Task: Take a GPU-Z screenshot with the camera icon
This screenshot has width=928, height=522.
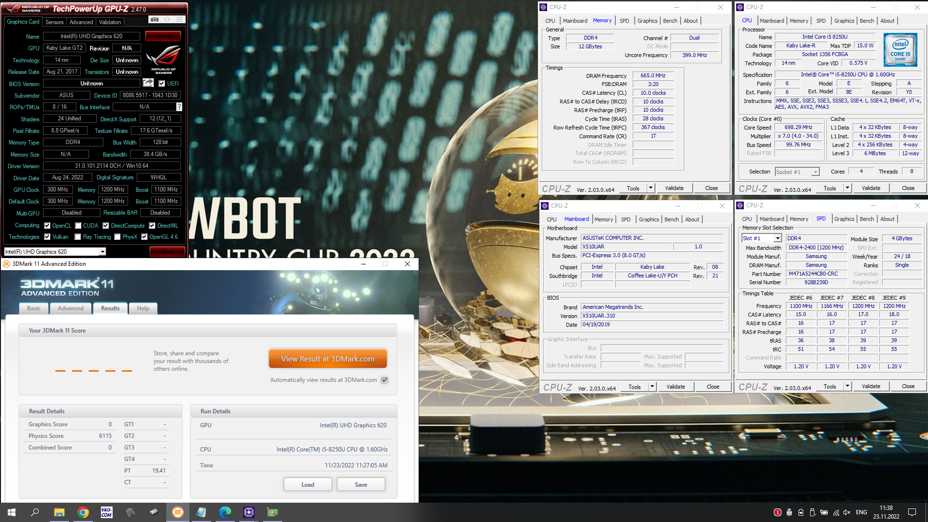Action: (154, 20)
